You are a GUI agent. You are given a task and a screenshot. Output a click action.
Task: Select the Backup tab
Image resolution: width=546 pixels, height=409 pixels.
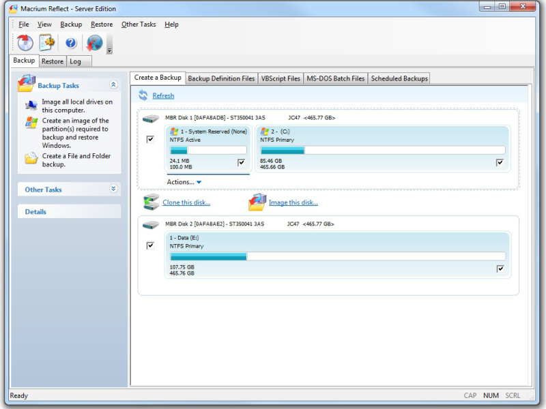[x=24, y=61]
